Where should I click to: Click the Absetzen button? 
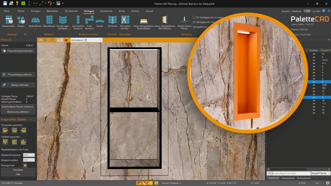click(18, 170)
